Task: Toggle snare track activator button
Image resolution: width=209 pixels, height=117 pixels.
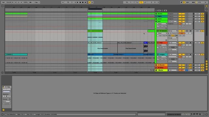Action: coord(182,19)
